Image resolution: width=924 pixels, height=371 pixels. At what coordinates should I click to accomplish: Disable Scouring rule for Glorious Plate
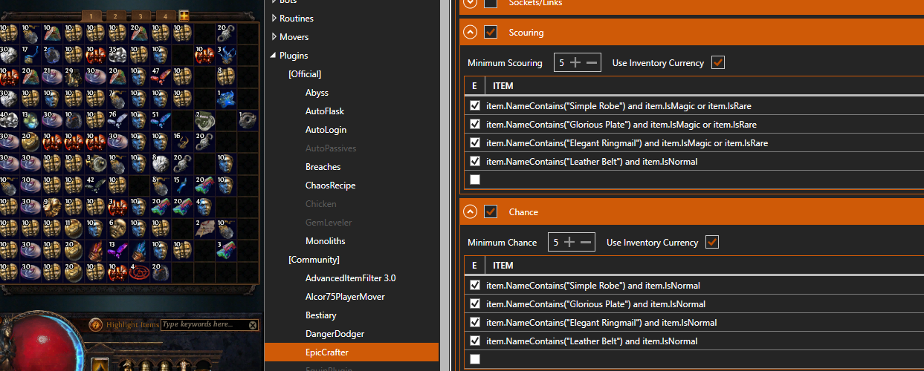(x=475, y=124)
